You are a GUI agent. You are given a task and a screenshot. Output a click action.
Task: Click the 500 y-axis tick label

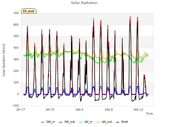coord(16,36)
